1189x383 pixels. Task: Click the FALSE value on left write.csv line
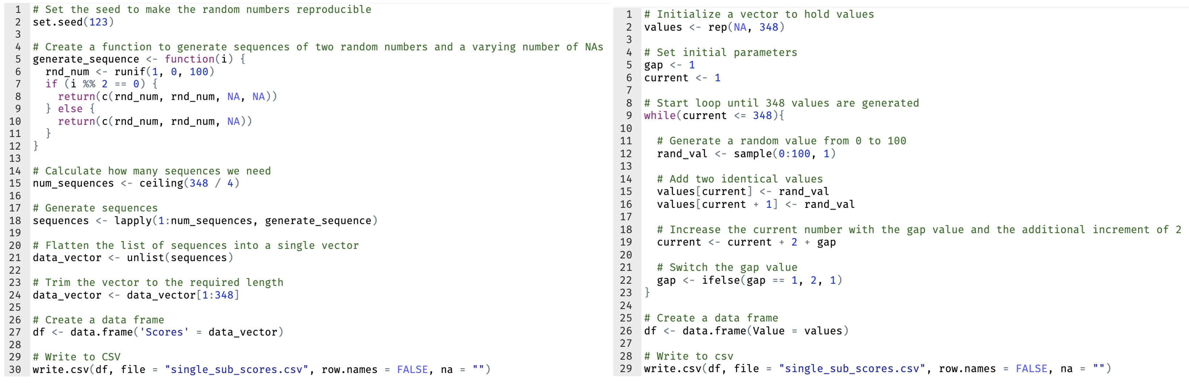[412, 369]
